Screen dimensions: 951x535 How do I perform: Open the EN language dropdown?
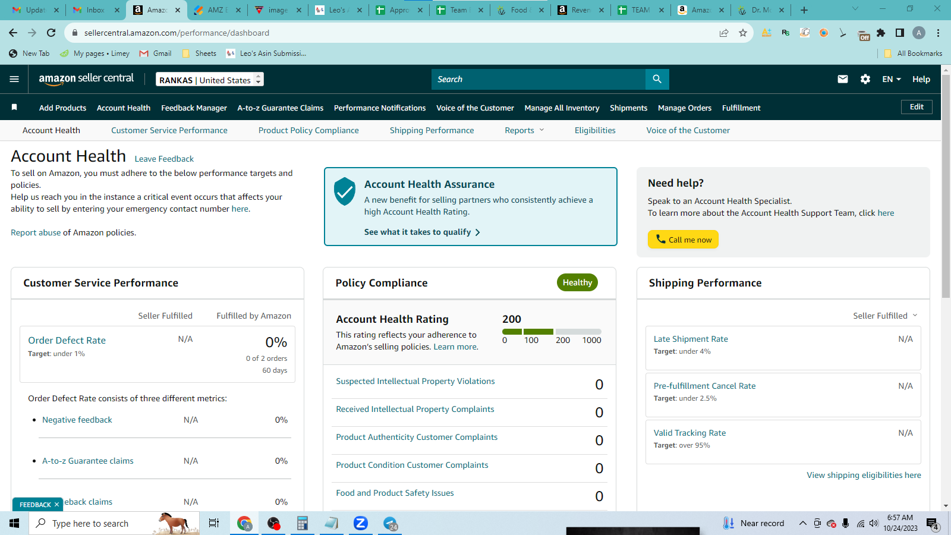tap(892, 79)
